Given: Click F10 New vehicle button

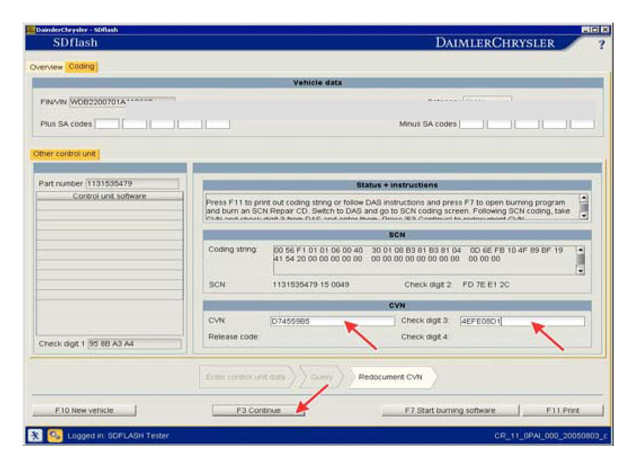Looking at the screenshot, I should point(84,410).
